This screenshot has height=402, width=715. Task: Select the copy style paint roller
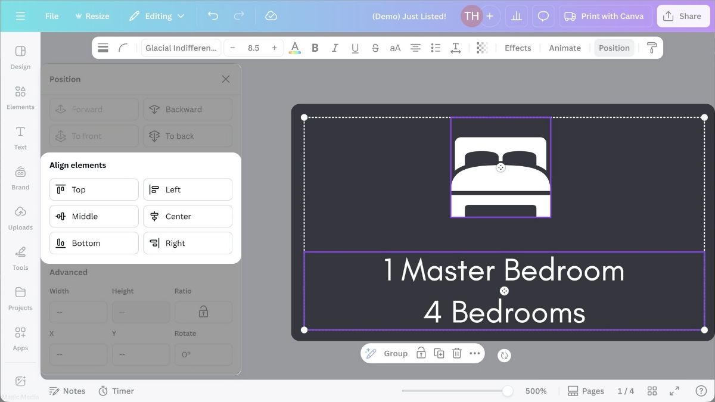pyautogui.click(x=652, y=48)
